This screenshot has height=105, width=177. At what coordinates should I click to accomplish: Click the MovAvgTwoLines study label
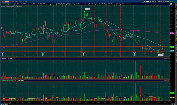pos(58,4)
